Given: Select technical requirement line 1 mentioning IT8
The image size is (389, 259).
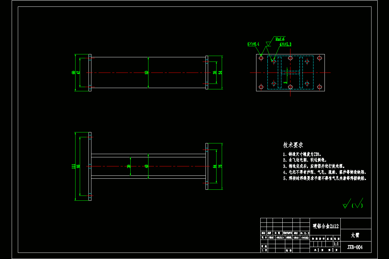Looking at the screenshot, I should point(302,154).
